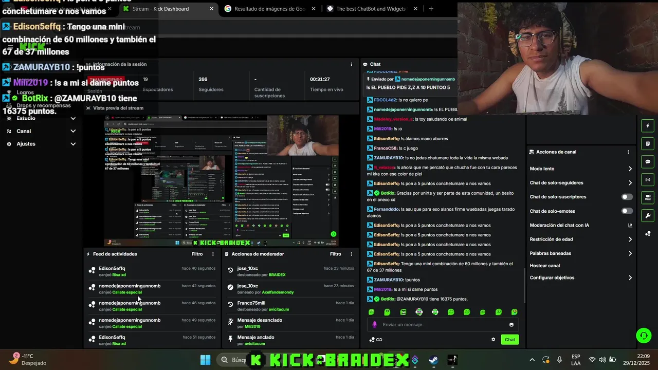Click ESP LAA language indicator

point(576,360)
